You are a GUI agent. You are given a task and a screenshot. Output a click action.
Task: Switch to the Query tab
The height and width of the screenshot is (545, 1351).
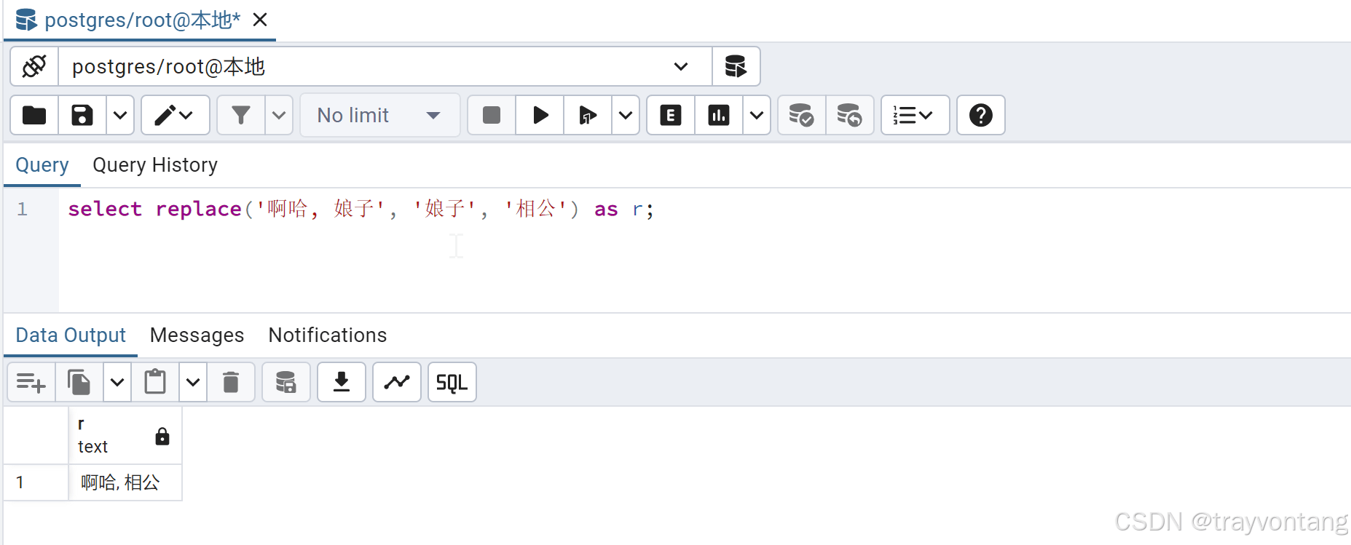(42, 165)
